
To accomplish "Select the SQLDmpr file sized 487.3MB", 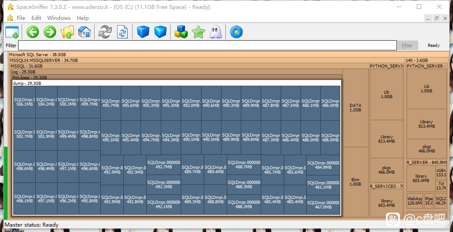I will click(x=271, y=137).
